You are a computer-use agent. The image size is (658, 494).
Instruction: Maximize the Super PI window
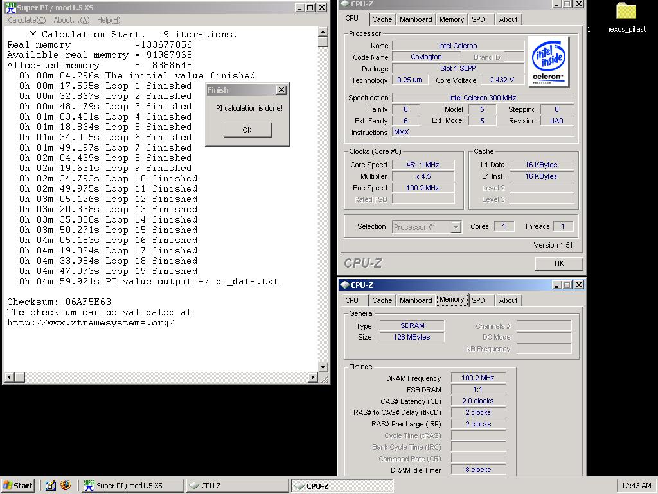coord(310,8)
